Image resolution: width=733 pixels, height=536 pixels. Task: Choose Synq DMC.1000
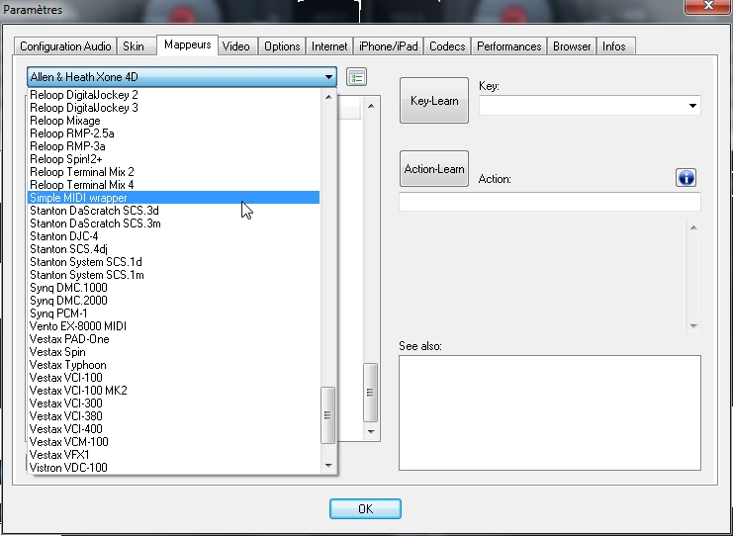[173, 288]
